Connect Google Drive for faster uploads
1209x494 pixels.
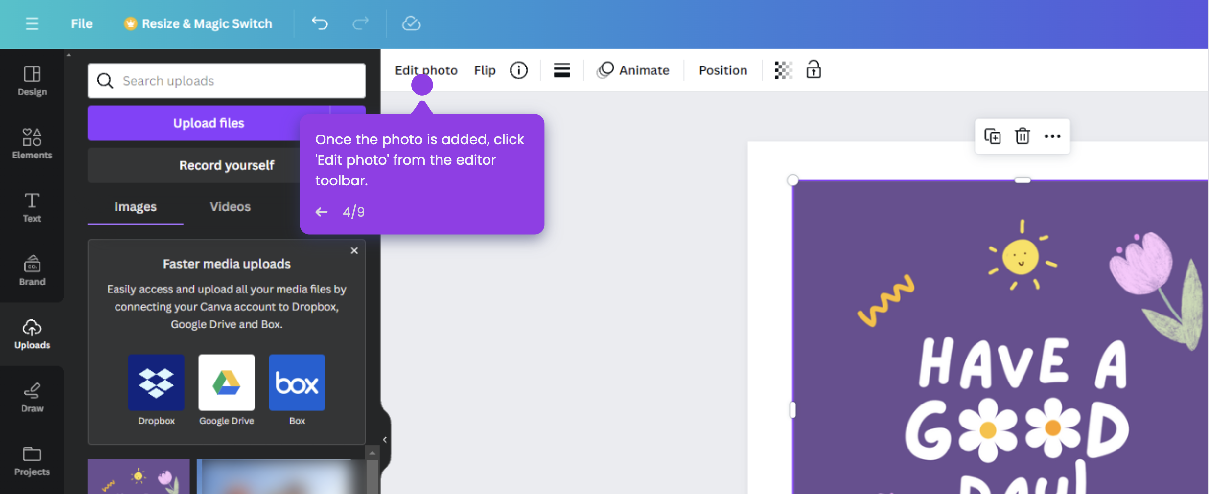pos(226,382)
